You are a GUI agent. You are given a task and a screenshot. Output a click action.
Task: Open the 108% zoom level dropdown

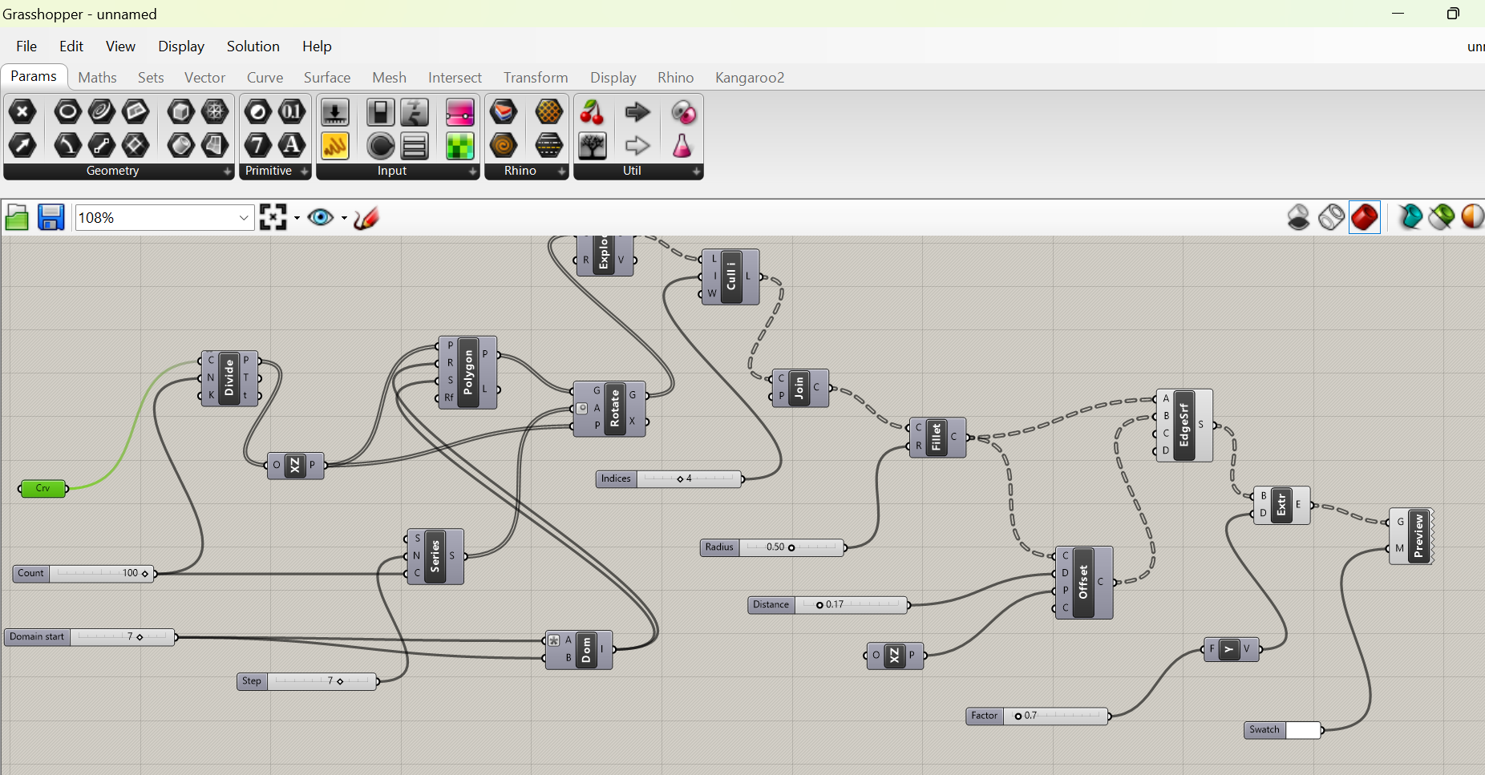[244, 218]
